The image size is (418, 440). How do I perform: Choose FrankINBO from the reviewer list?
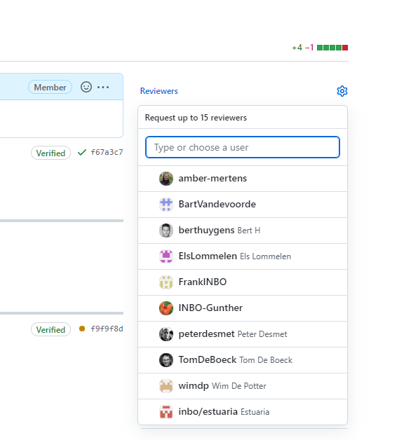click(243, 282)
